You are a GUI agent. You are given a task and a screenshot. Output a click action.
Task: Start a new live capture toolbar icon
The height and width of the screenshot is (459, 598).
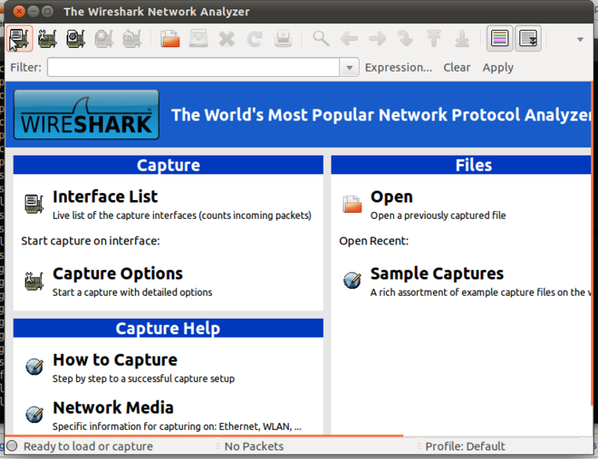tap(76, 38)
